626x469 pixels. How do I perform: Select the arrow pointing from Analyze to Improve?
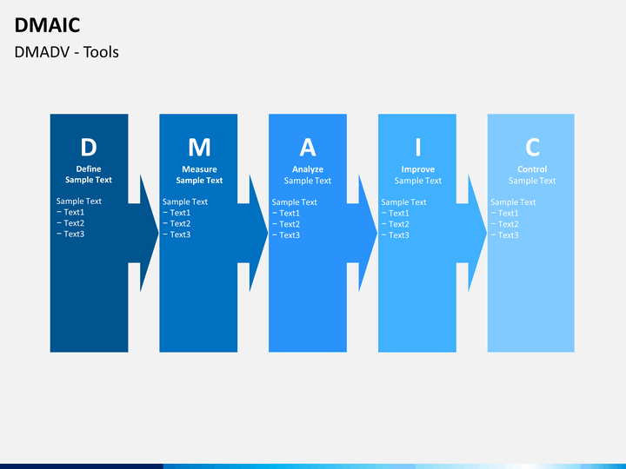click(363, 233)
